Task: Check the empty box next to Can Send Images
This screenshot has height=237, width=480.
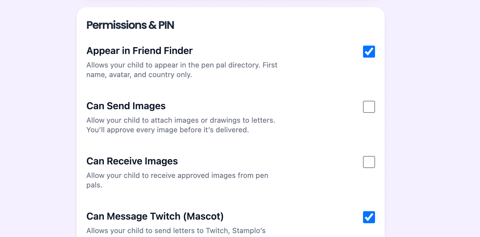Action: [x=369, y=107]
